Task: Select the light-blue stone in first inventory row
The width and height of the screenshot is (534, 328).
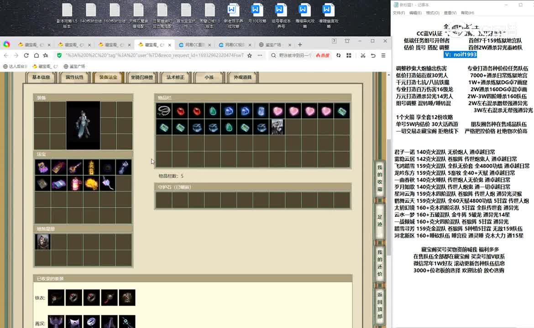Action: (261, 111)
